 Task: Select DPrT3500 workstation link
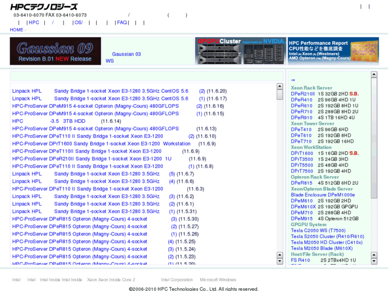click(x=302, y=159)
